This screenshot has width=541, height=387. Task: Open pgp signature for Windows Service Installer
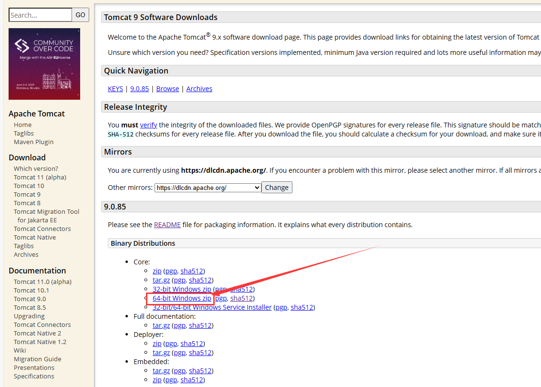pos(281,307)
